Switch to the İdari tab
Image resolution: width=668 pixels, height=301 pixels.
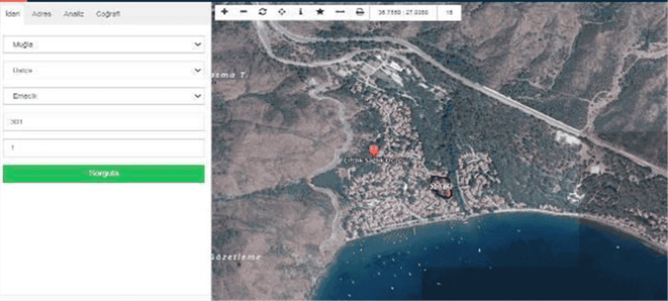(13, 14)
